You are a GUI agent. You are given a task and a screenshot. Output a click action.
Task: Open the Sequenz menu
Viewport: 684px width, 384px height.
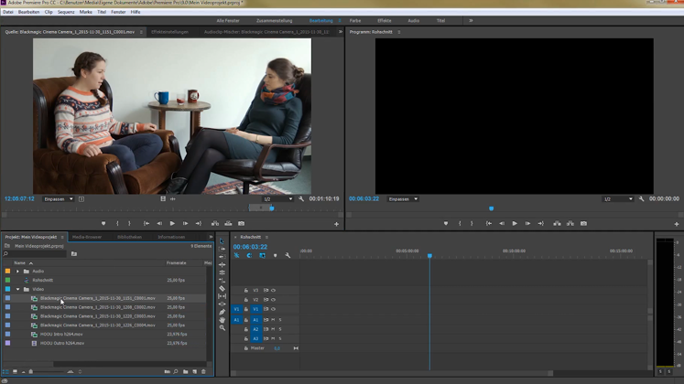pos(65,12)
